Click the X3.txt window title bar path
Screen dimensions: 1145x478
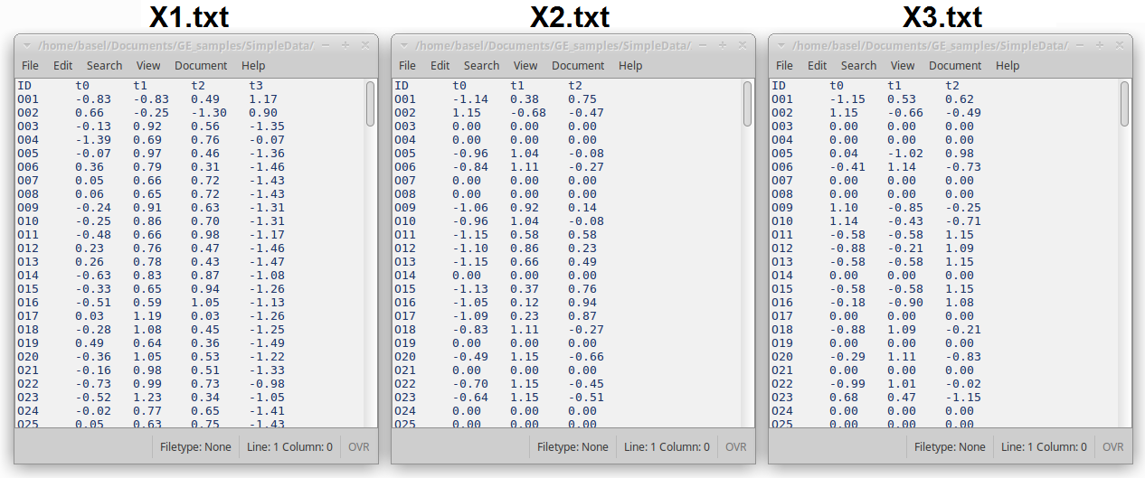(x=930, y=45)
